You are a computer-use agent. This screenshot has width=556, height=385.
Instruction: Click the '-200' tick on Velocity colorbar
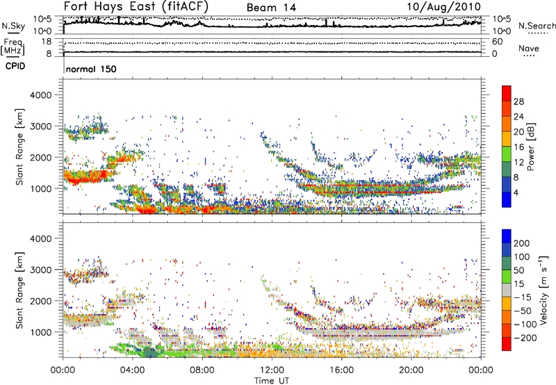coord(524,338)
